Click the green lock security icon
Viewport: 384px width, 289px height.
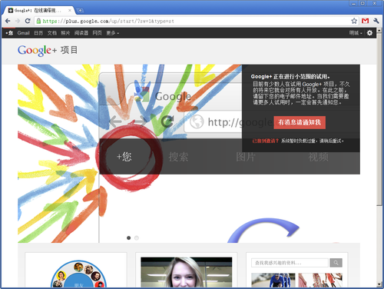pos(38,21)
